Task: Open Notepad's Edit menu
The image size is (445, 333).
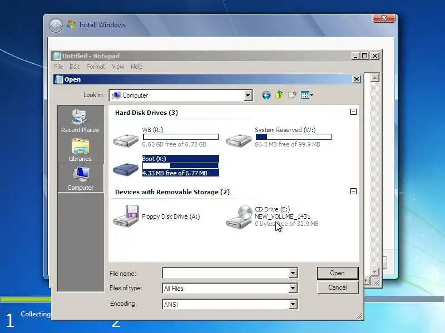Action: (x=75, y=67)
